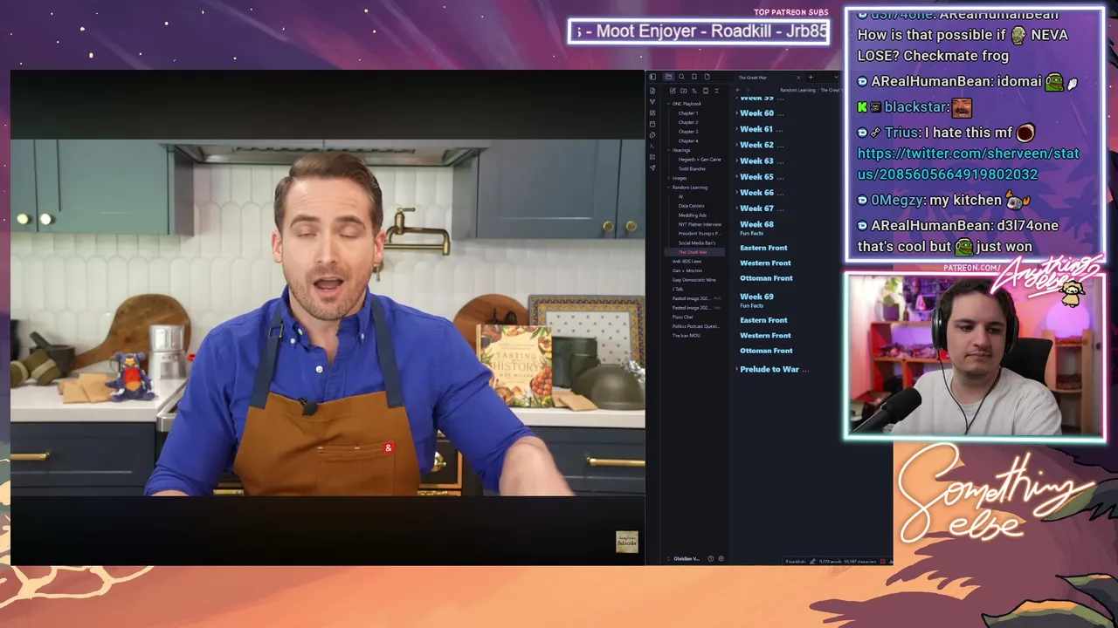Unfold the Week 60 heading
The height and width of the screenshot is (628, 1118).
(736, 113)
